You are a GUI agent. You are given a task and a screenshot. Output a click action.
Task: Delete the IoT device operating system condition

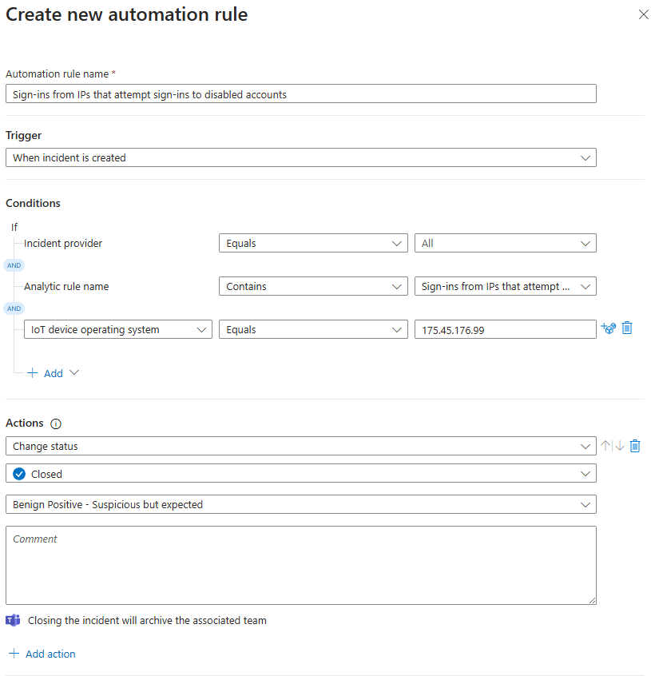(x=627, y=328)
